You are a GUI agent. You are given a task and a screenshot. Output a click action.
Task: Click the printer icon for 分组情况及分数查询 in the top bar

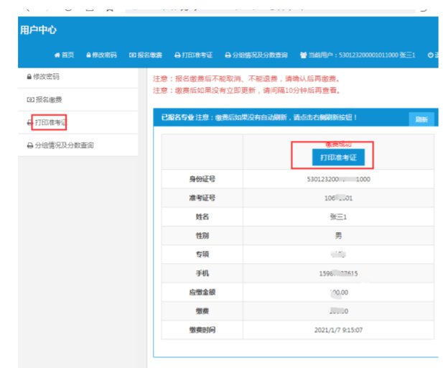coord(228,55)
